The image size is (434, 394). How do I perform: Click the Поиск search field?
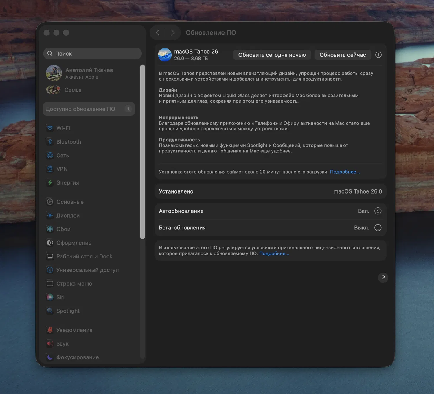tap(93, 54)
